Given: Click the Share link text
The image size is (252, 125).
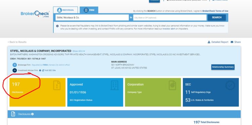Looking at the screenshot, I should (237, 42).
